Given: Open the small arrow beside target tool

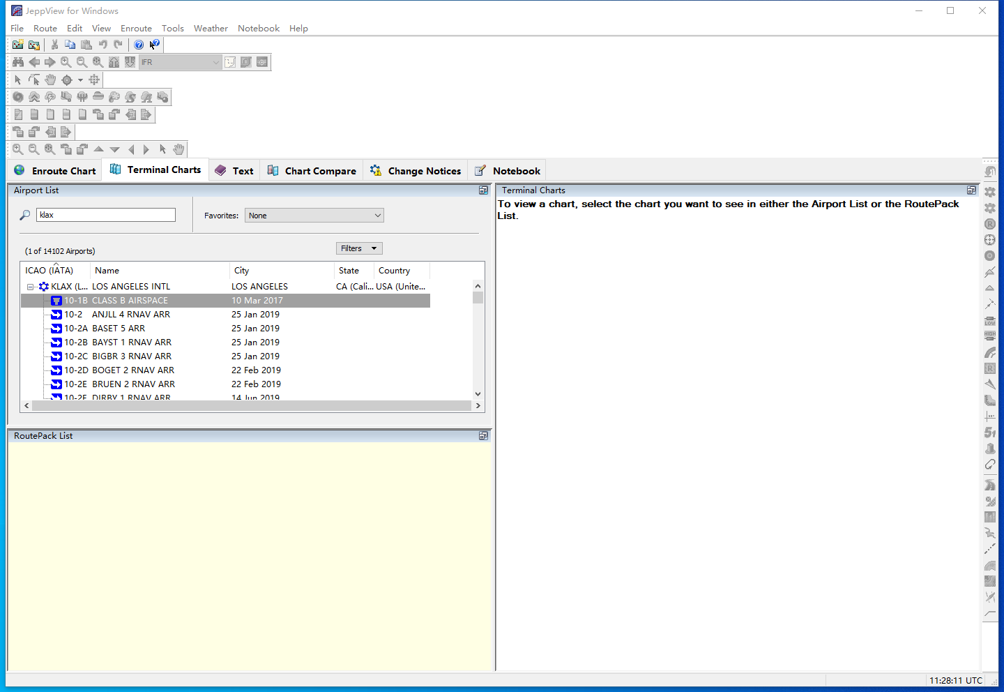Looking at the screenshot, I should click(x=80, y=80).
